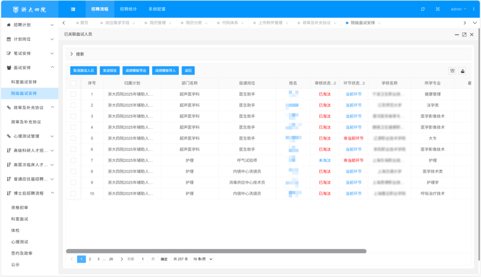Go to page 2
This screenshot has height=277, width=481.
(x=90, y=259)
